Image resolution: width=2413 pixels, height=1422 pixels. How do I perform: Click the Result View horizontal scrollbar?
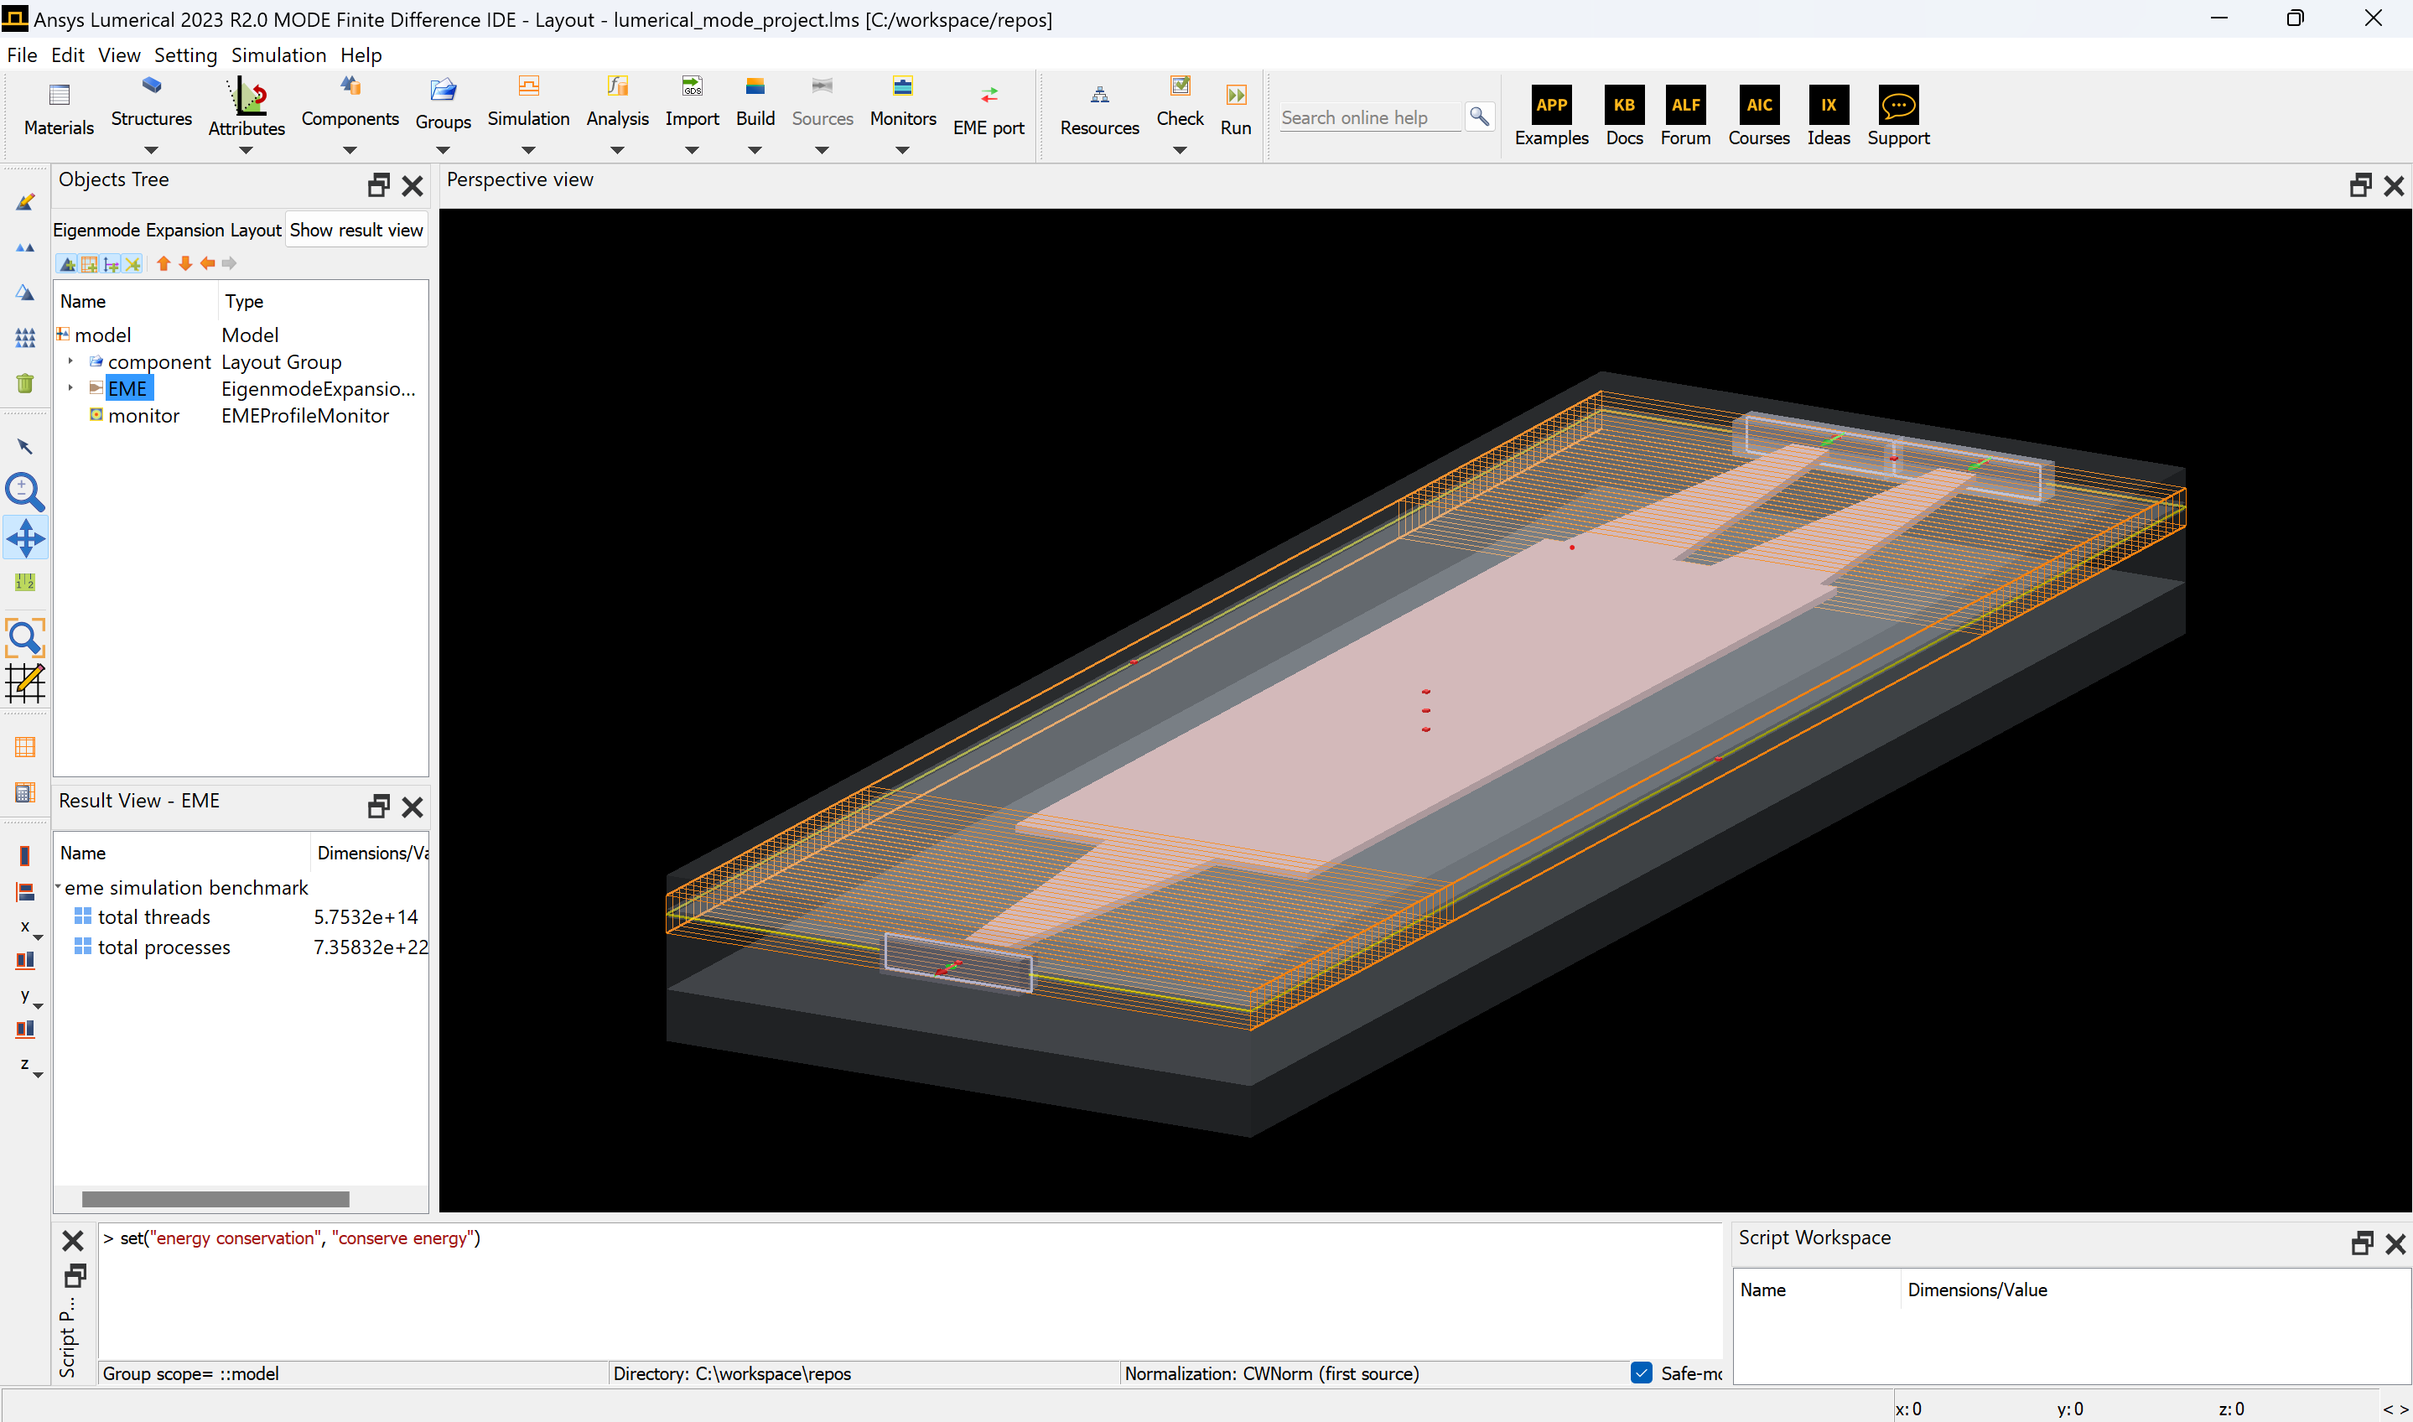215,1199
